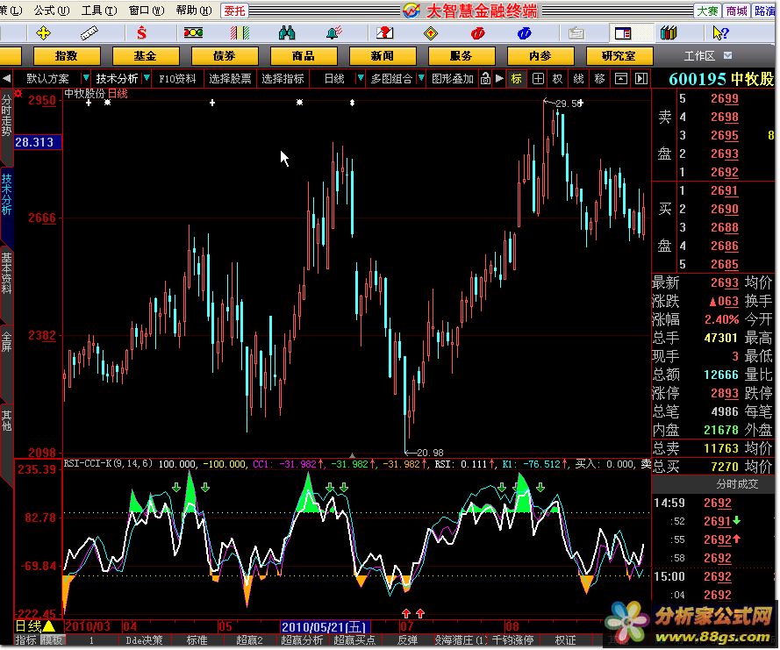Select the 超赢分析 bottom indicator tab
This screenshot has width=780, height=650.
302,640
